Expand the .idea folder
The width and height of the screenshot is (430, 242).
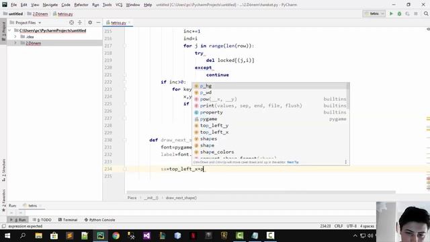15,37
